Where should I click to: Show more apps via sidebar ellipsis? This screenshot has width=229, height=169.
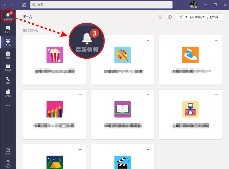(x=8, y=106)
